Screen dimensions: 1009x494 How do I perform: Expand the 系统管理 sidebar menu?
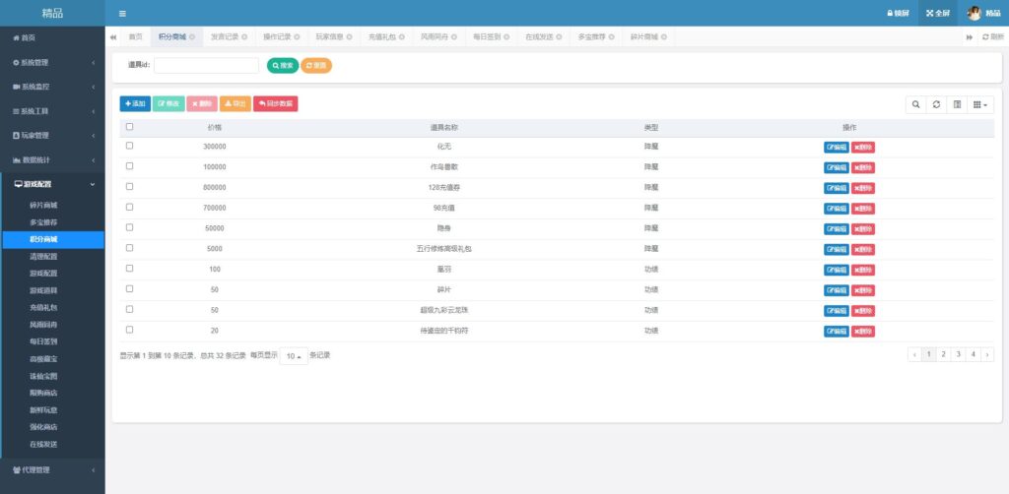tap(52, 62)
